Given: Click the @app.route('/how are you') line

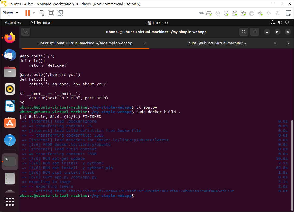Looking at the screenshot, I should coord(50,75).
